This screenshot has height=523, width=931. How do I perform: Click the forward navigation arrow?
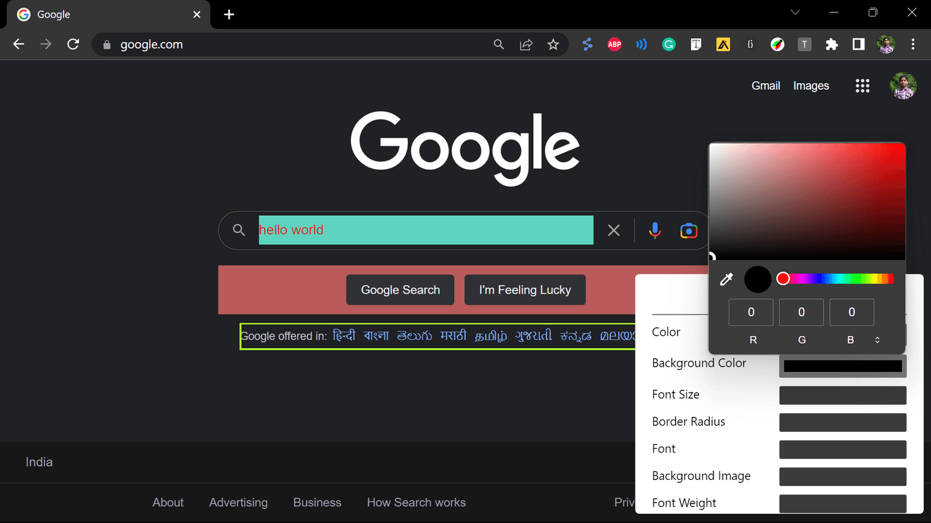(46, 45)
